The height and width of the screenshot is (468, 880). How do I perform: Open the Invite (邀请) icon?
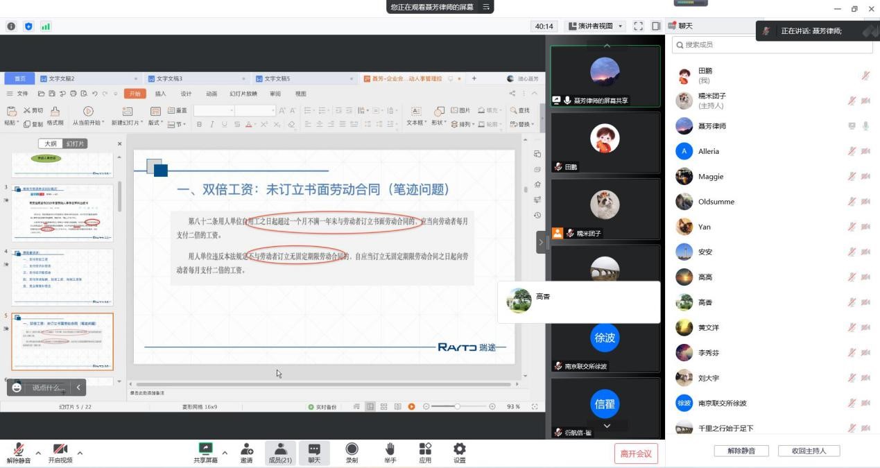[246, 449]
